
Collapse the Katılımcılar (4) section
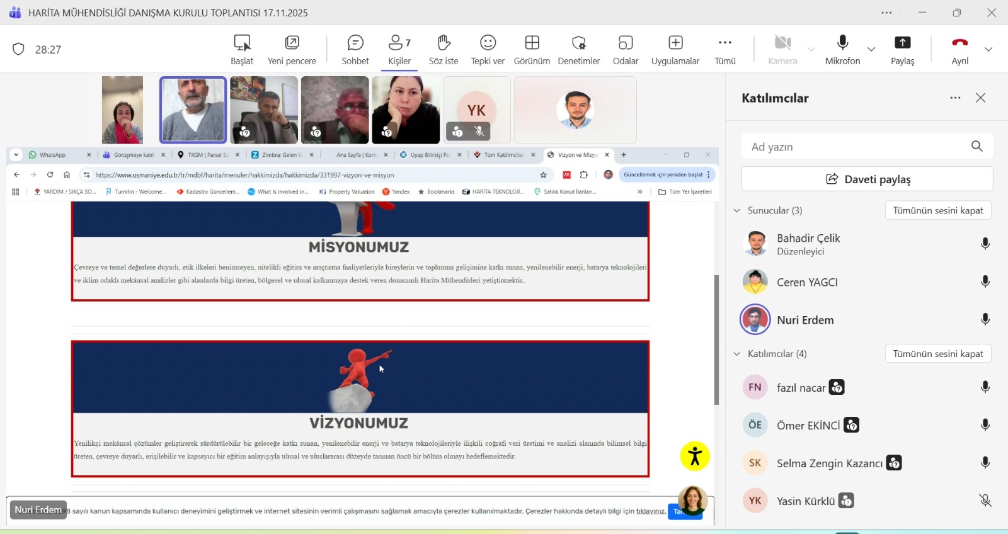point(737,354)
